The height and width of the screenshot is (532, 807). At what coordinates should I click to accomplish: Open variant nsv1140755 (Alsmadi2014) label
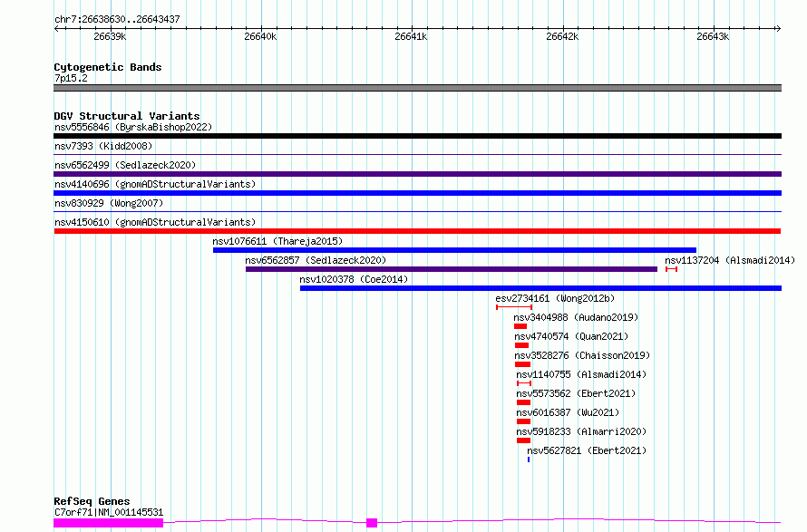[581, 374]
